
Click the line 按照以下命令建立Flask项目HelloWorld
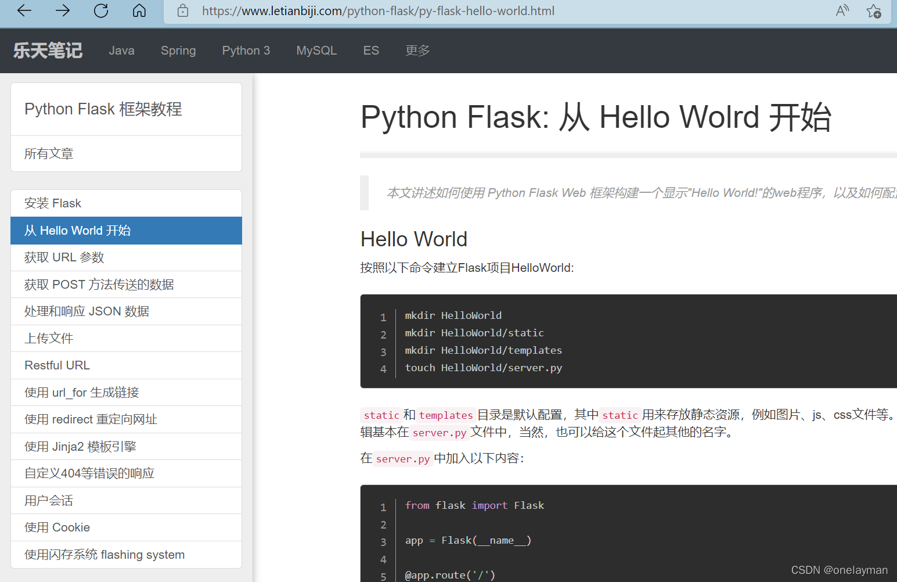coord(467,268)
